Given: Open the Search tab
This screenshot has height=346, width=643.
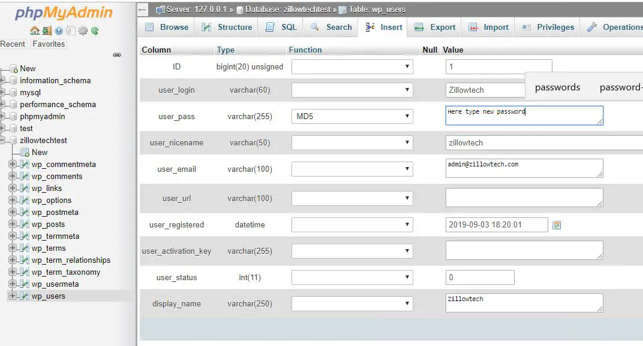Looking at the screenshot, I should click(331, 27).
